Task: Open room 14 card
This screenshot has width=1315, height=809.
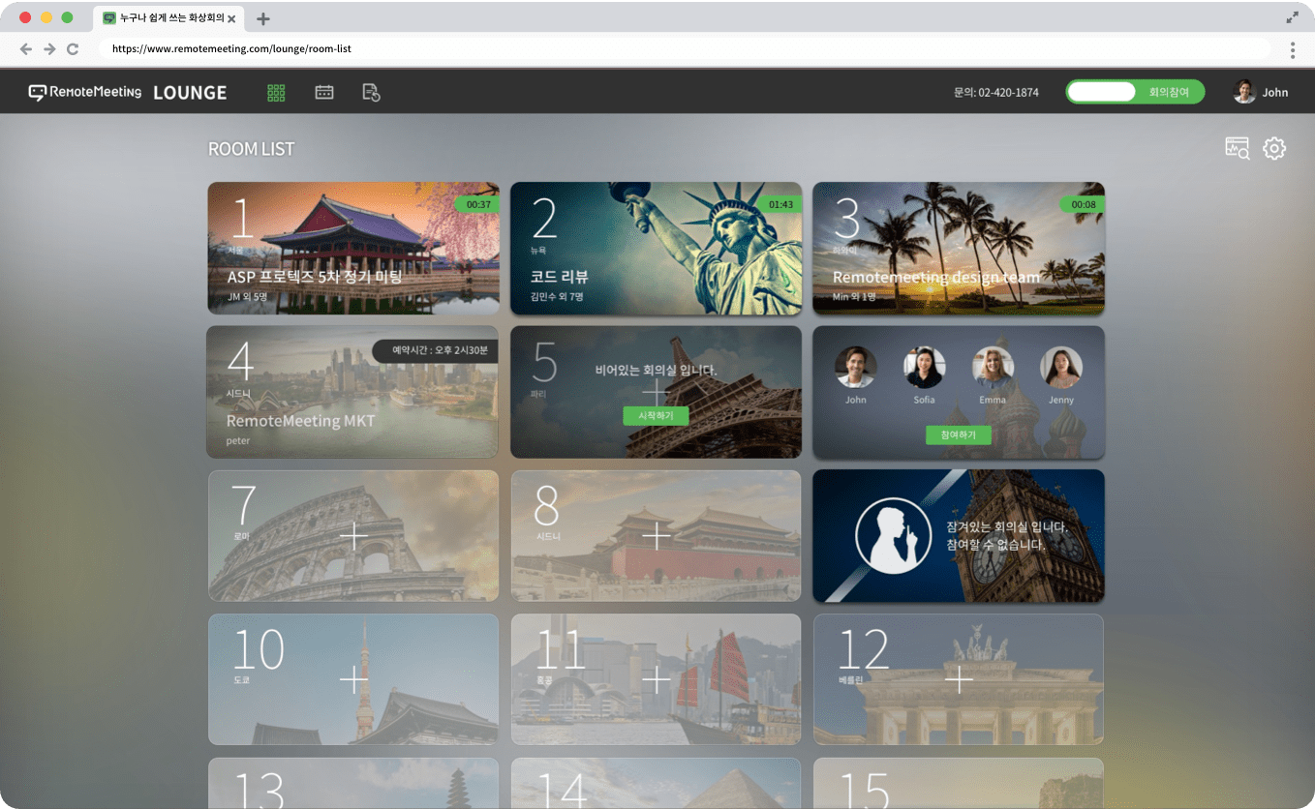Action: pyautogui.click(x=657, y=783)
